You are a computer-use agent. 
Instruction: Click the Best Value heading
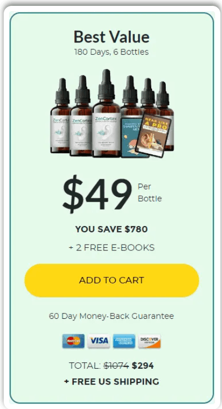pos(112,37)
